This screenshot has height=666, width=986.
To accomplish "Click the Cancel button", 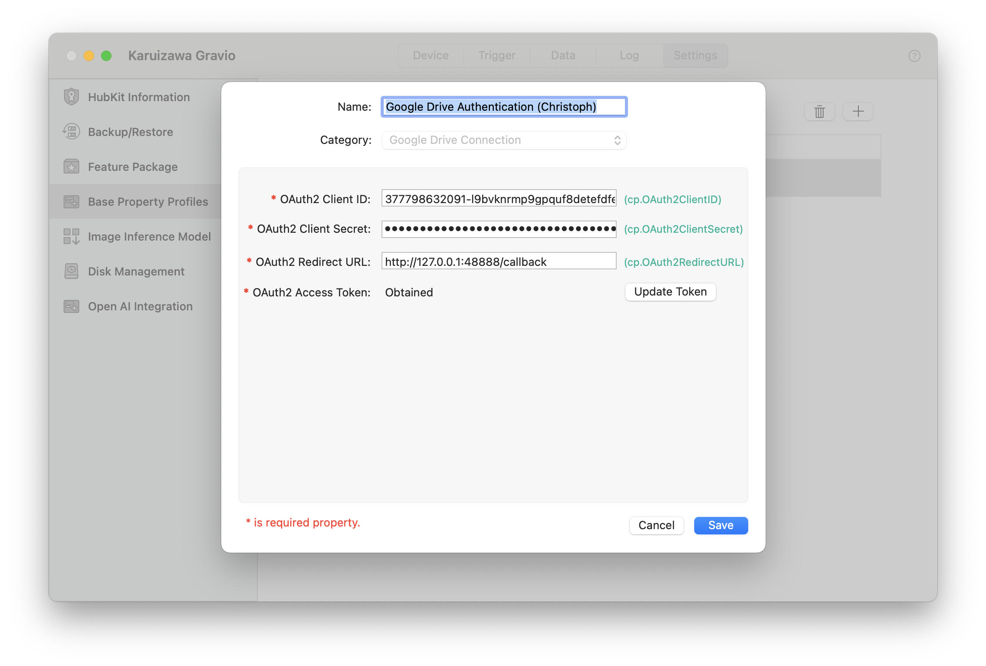I will click(x=657, y=526).
